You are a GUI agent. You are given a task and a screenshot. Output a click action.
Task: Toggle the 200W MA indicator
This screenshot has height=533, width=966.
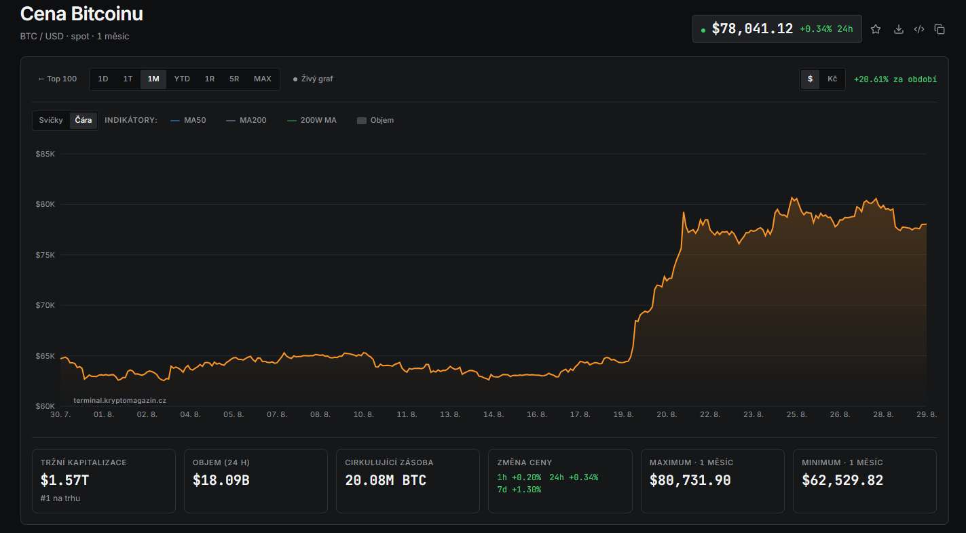[x=312, y=120]
